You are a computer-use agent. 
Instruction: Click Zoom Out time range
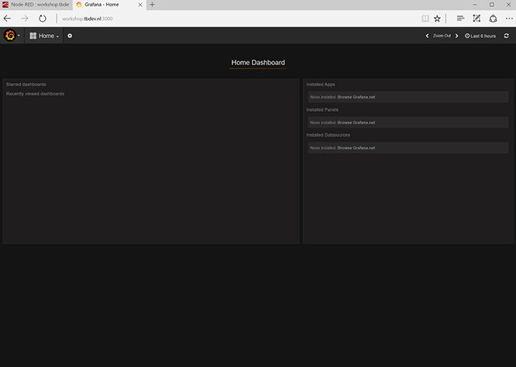coord(442,36)
